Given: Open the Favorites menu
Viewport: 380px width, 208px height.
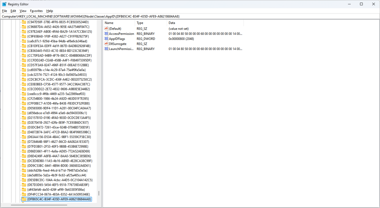Looking at the screenshot, I should tap(36, 11).
